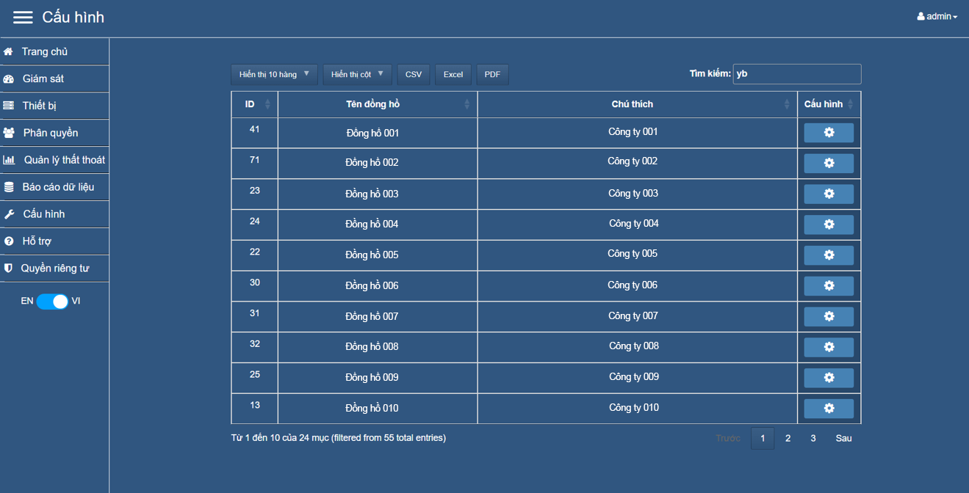Click the Phân quyền users icon
Screen dimensions: 969x493
(x=9, y=133)
